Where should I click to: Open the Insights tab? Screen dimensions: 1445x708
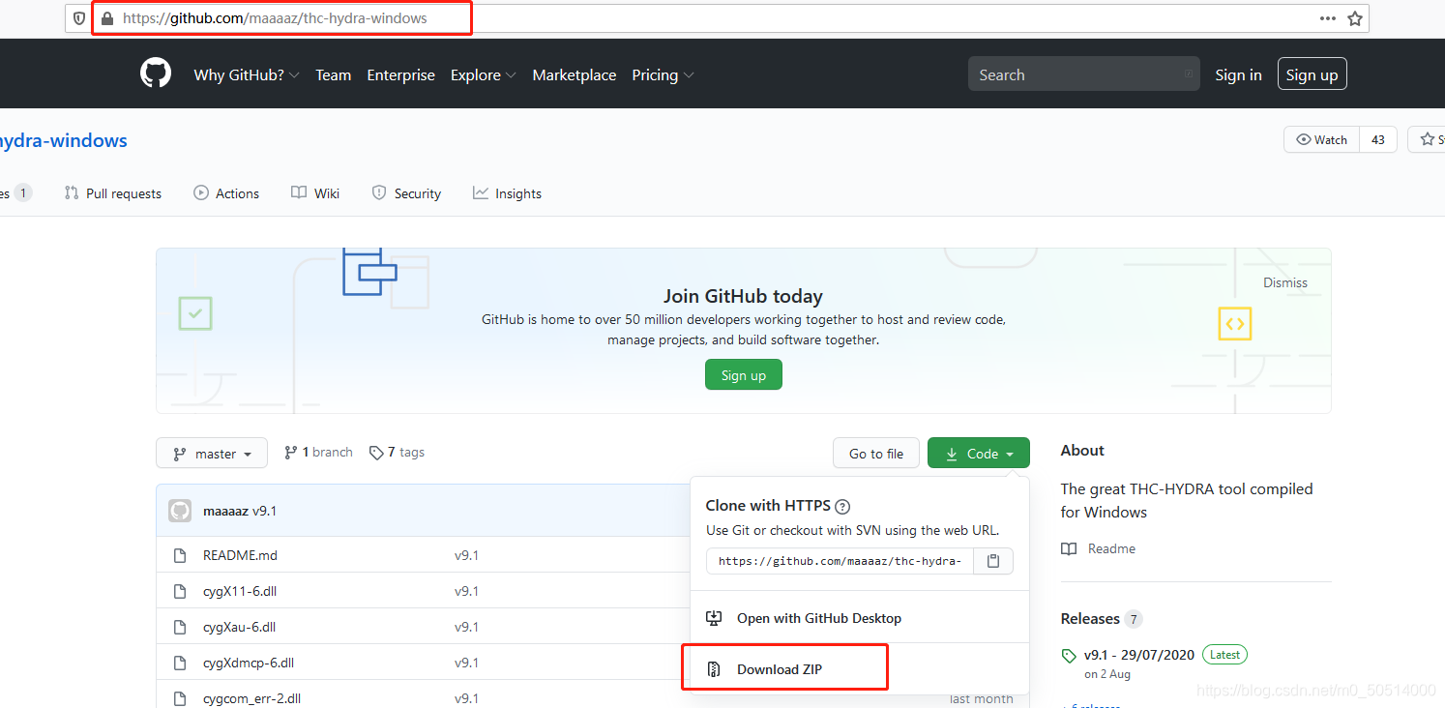(507, 193)
